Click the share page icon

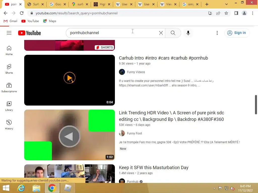218,13
